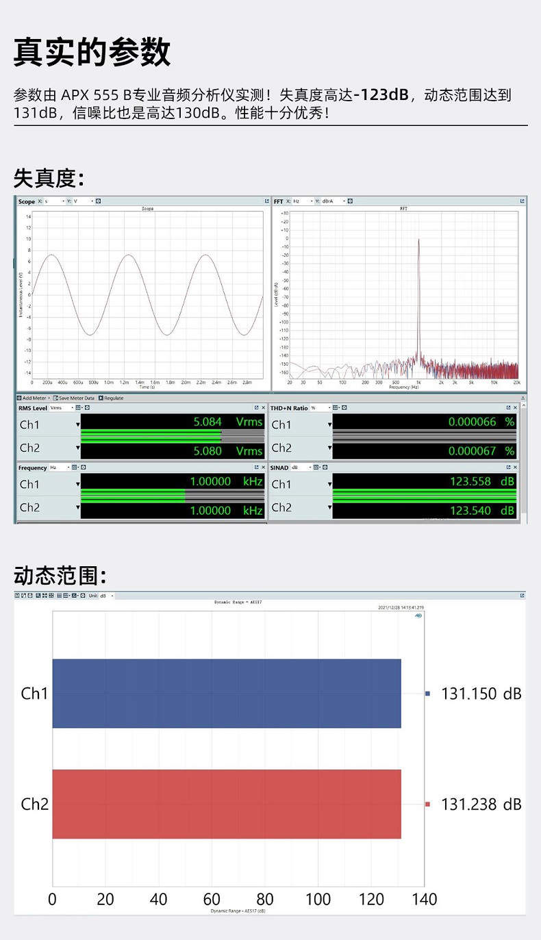
Task: Click green RMS Level bar graph
Action: (151, 437)
